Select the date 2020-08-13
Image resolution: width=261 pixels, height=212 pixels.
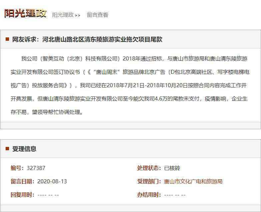click(52, 181)
